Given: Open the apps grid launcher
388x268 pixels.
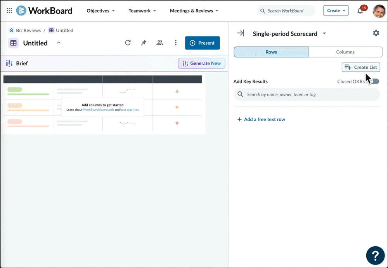Looking at the screenshot, I should (x=9, y=10).
